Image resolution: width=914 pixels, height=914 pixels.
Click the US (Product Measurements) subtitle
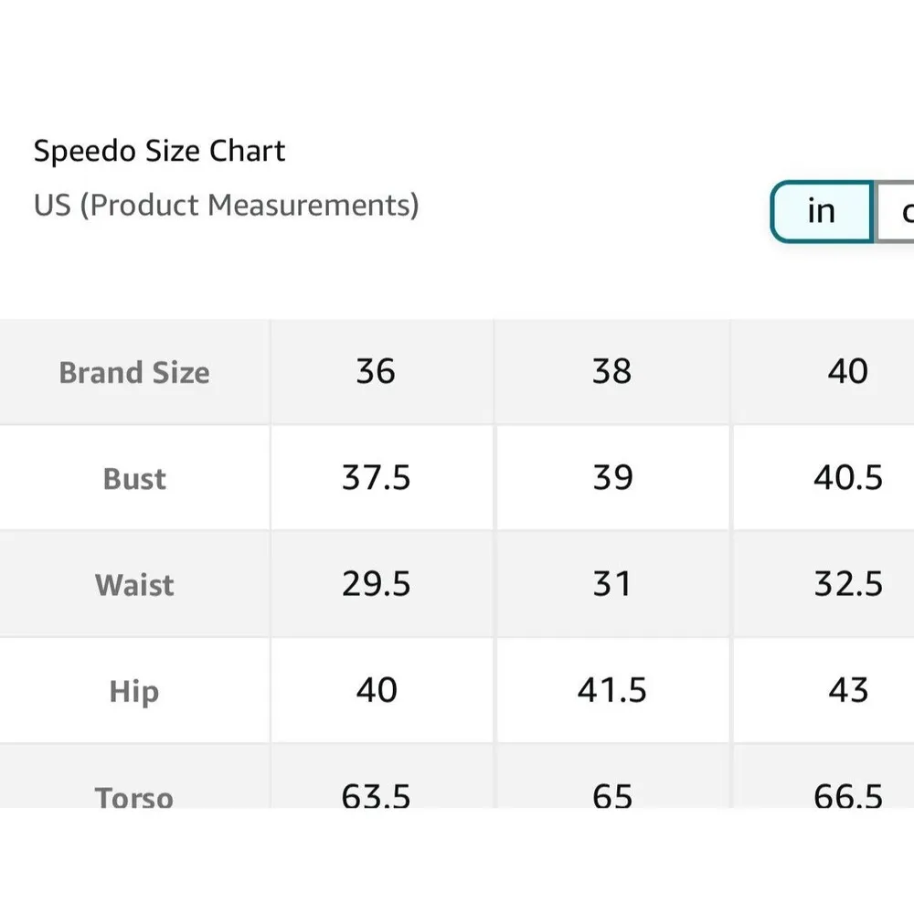point(226,205)
